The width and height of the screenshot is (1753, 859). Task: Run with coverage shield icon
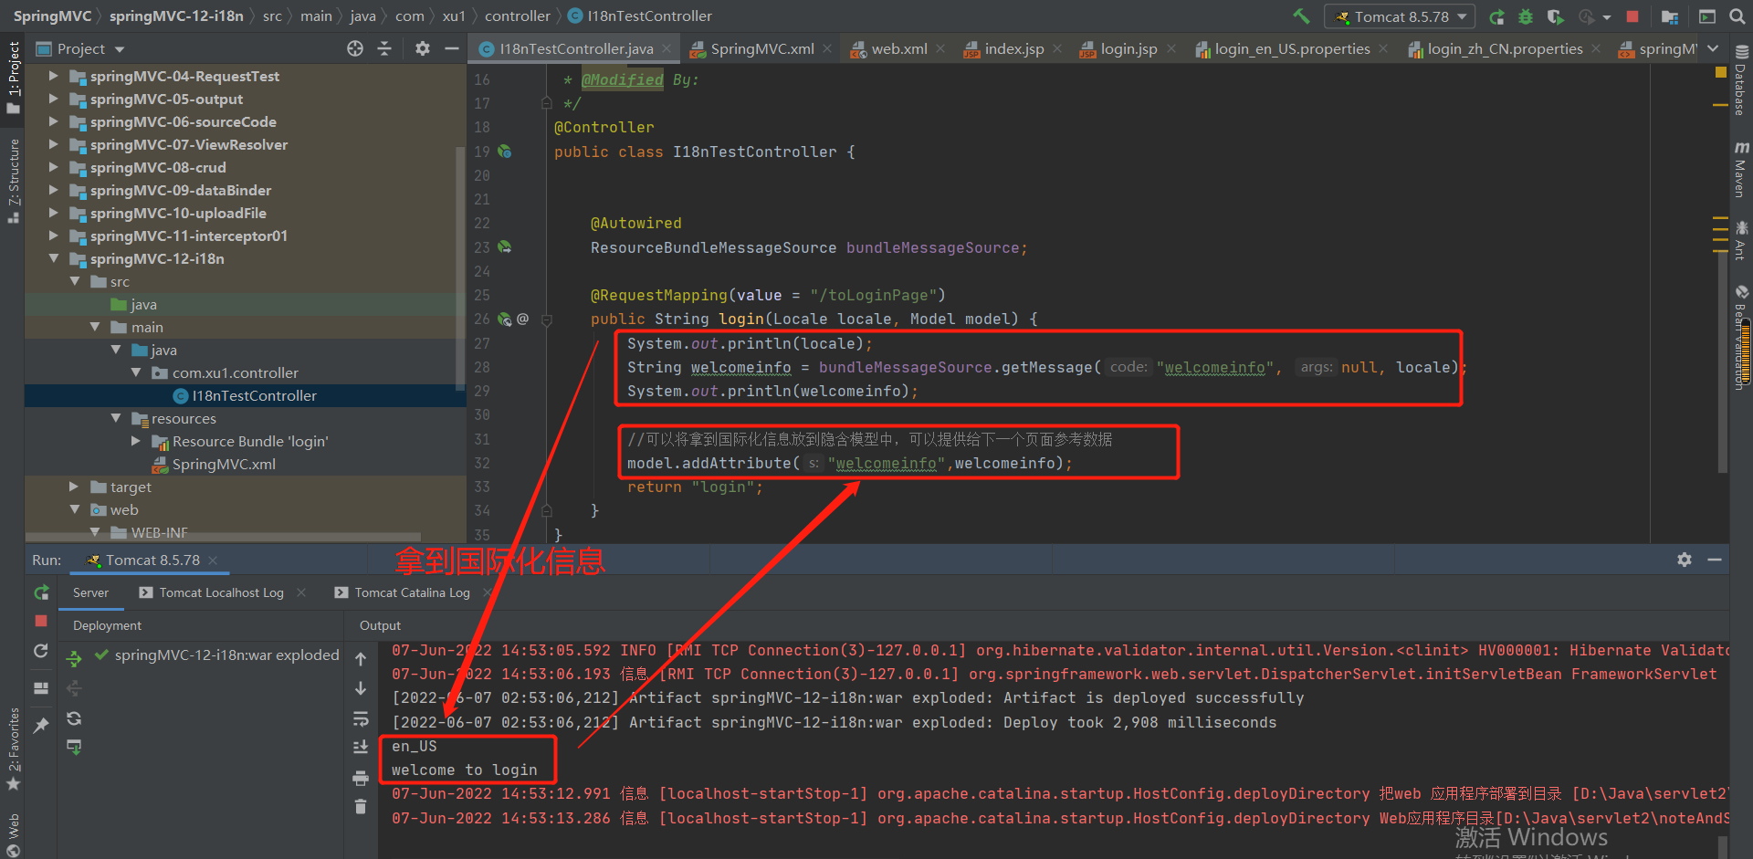click(x=1555, y=16)
